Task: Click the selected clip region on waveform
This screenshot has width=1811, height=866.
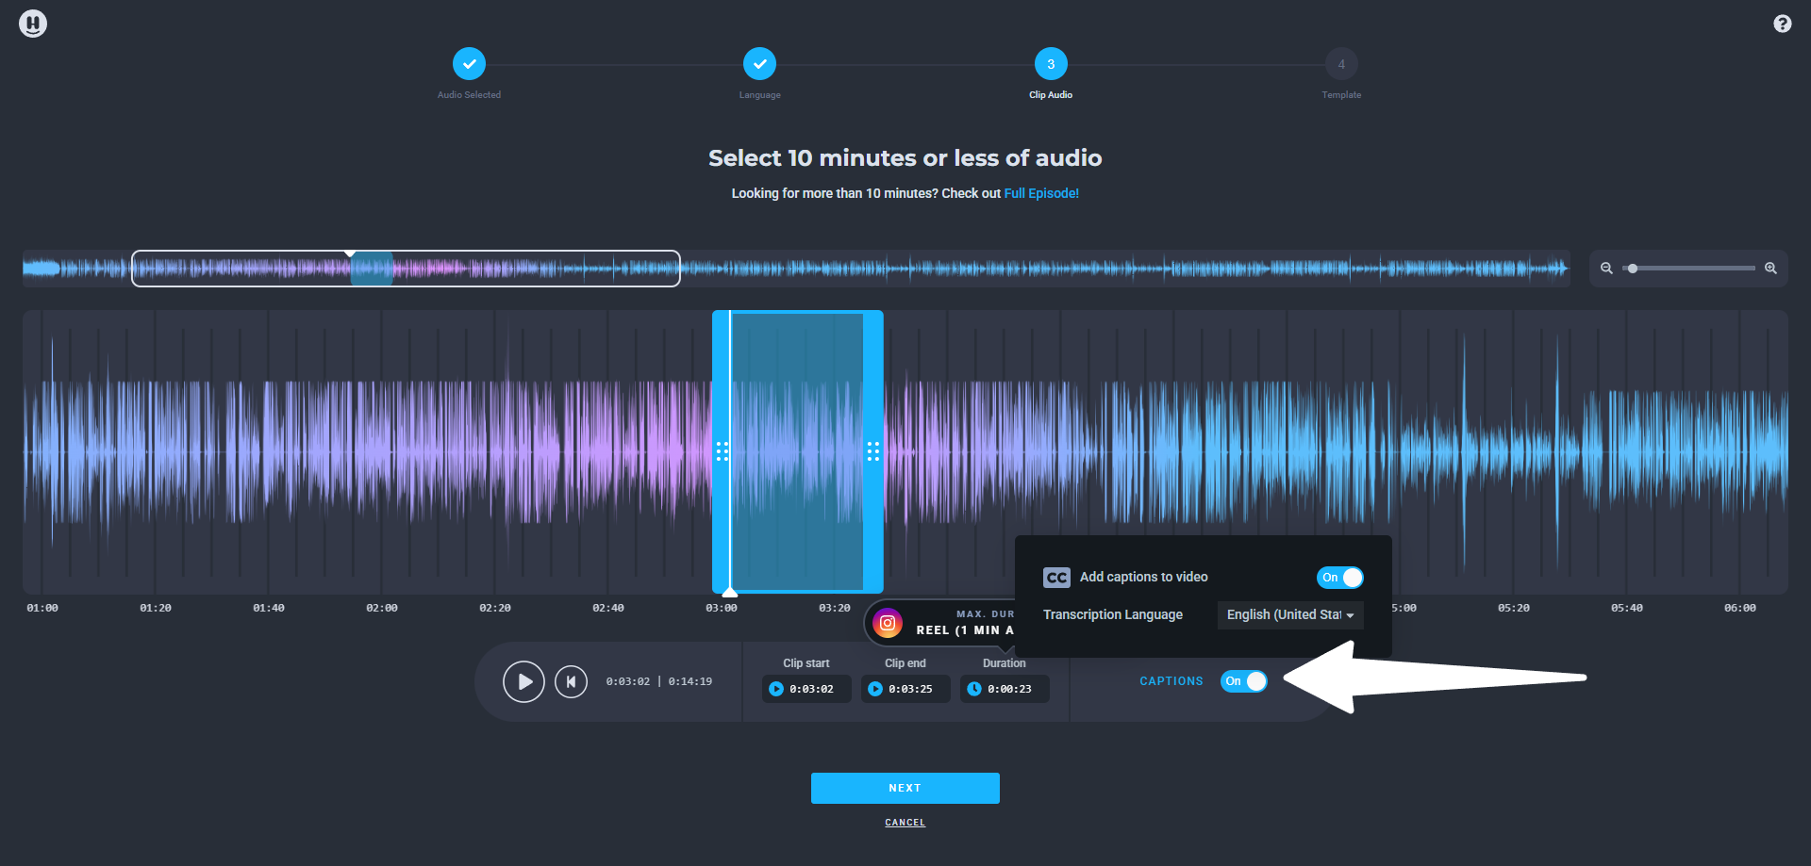Action: click(798, 451)
